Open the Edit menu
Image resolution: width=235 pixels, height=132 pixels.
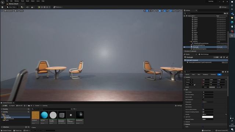tap(11, 1)
